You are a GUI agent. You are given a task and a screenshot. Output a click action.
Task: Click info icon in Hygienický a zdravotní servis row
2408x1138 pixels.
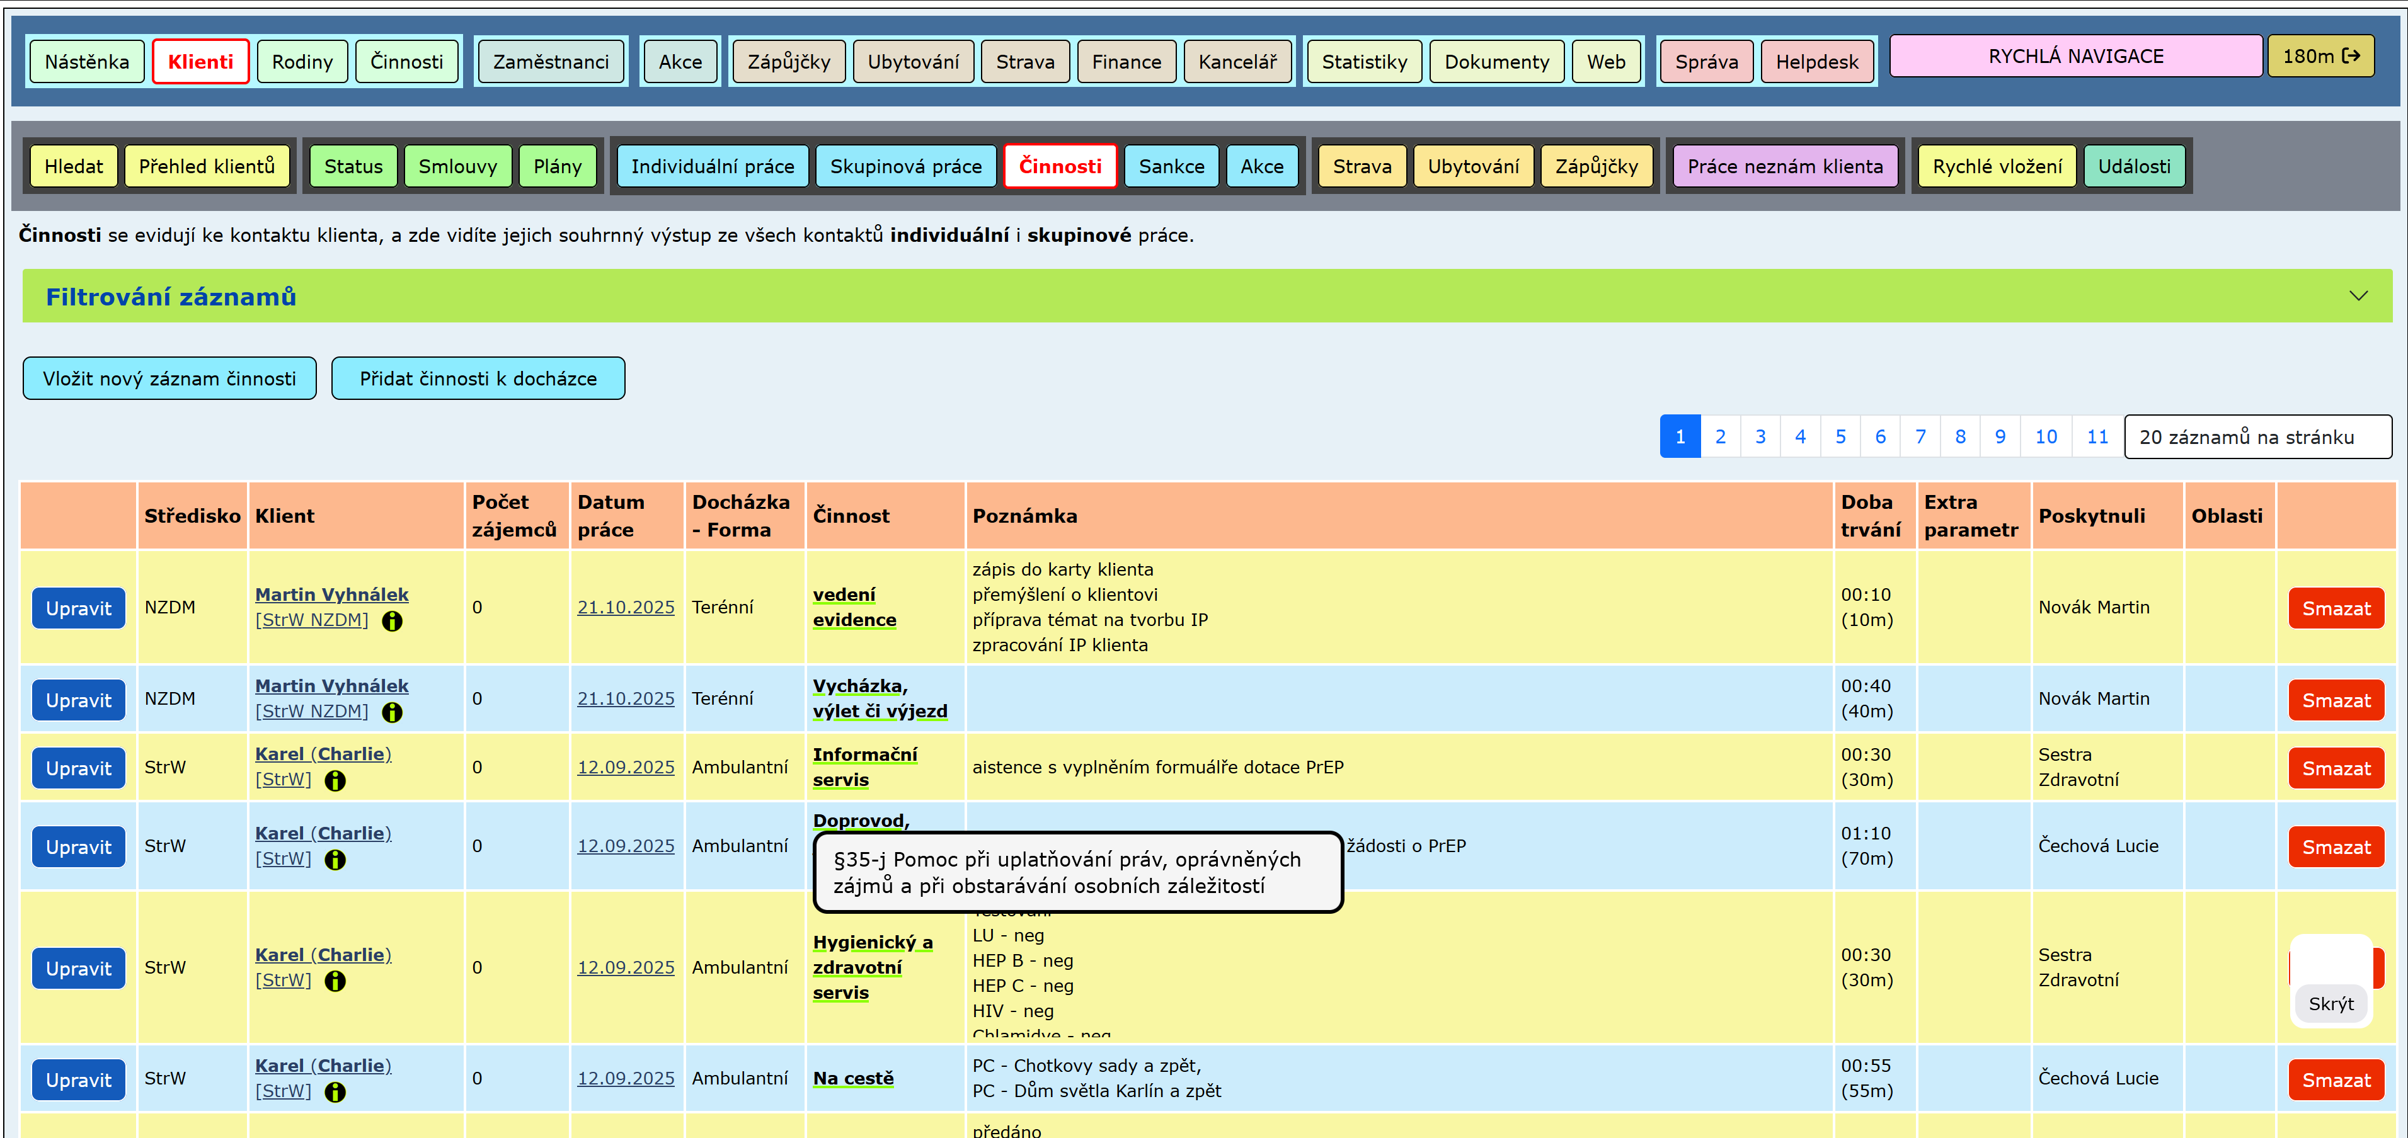click(335, 982)
